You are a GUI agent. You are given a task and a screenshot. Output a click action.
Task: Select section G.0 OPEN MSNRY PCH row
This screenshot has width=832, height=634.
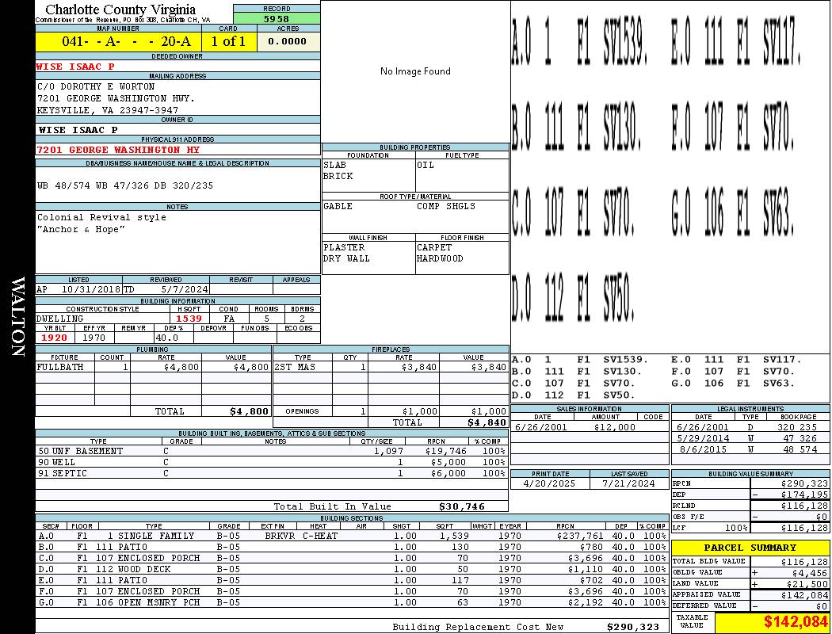pyautogui.click(x=353, y=603)
